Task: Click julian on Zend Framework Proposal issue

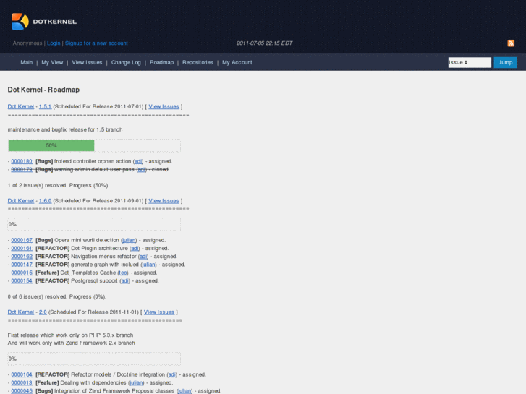Action: pos(184,390)
